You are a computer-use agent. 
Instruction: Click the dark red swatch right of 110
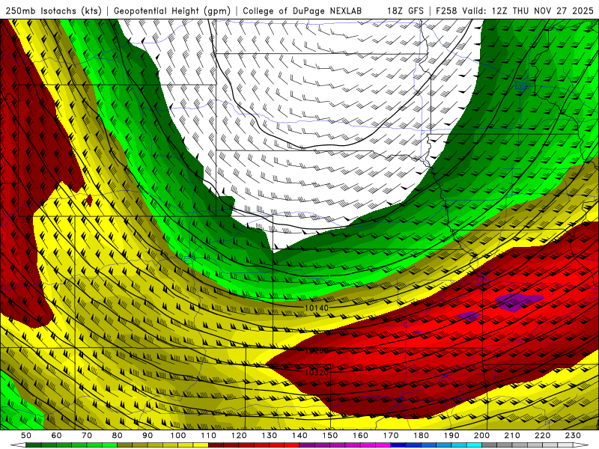coord(216,445)
